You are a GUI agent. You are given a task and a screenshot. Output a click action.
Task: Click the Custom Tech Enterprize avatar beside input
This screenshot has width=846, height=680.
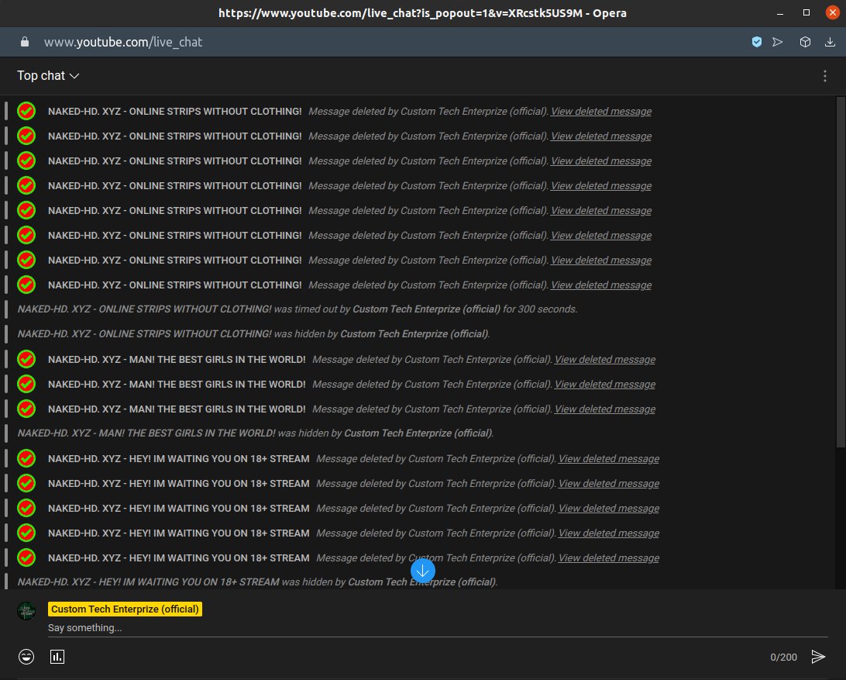[x=26, y=610]
